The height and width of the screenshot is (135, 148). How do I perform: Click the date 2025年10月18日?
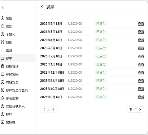[x=52, y=89]
